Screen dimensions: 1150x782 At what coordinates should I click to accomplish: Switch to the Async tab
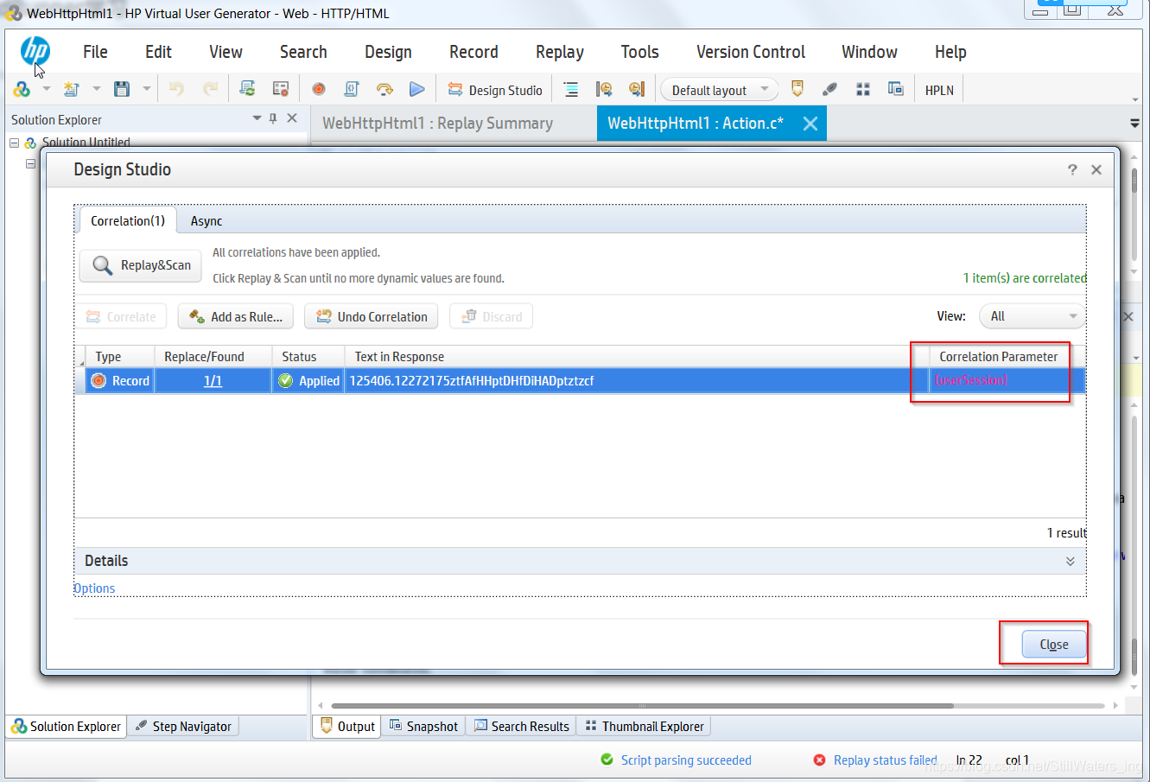[x=206, y=221]
